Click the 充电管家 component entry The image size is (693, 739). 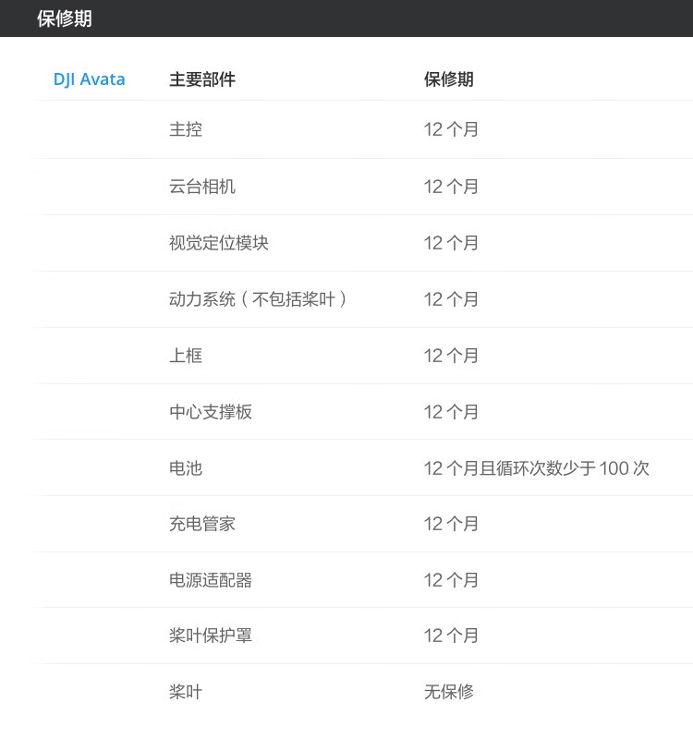[x=202, y=524]
